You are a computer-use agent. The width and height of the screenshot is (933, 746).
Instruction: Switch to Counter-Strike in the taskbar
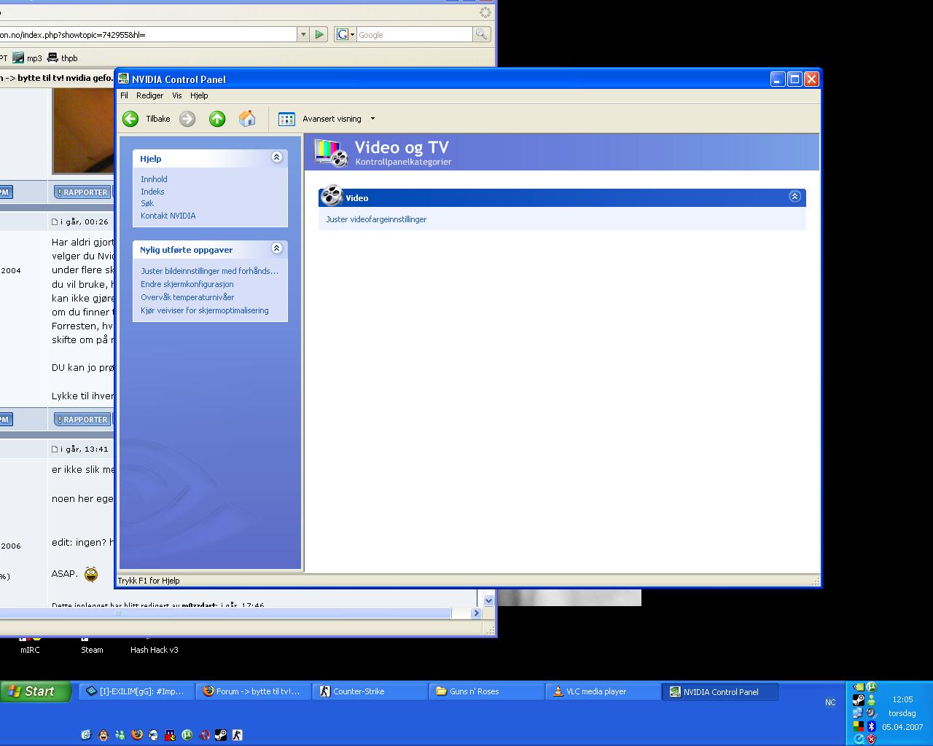coord(370,691)
